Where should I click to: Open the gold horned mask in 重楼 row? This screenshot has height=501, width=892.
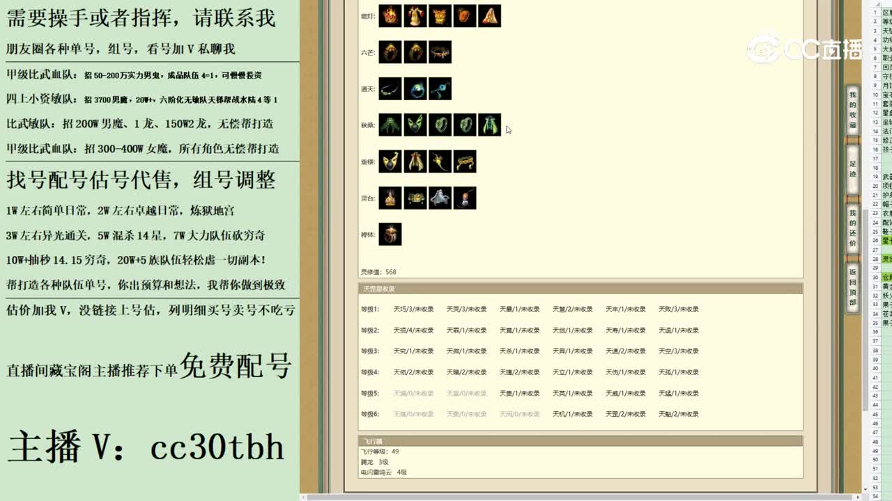(x=390, y=161)
